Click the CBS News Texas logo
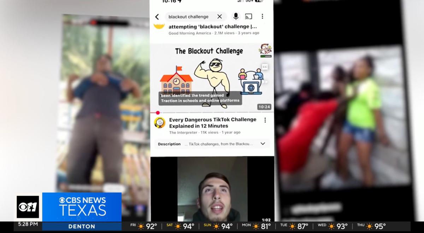This screenshot has height=233, width=424. click(x=82, y=206)
